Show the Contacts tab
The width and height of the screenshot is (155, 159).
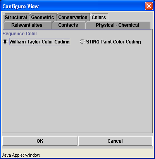[68, 25]
